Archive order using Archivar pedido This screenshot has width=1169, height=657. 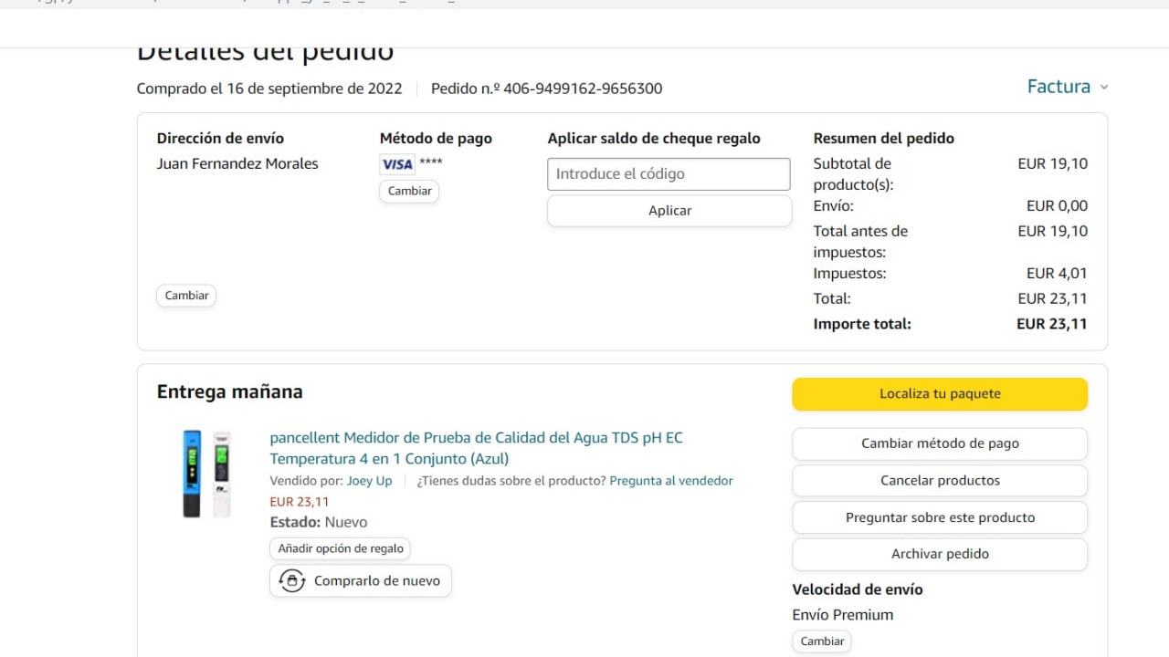[940, 554]
